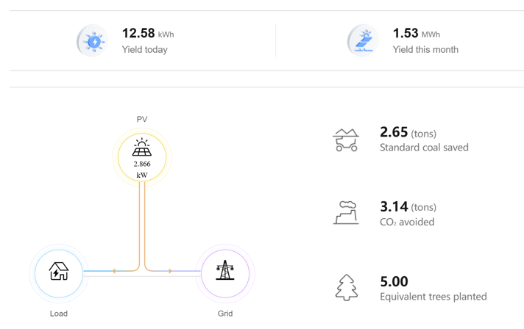Click the CO₂ avoided label

pyautogui.click(x=407, y=222)
